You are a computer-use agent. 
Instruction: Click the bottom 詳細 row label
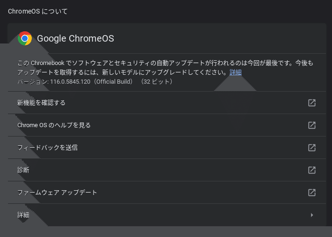(x=23, y=215)
